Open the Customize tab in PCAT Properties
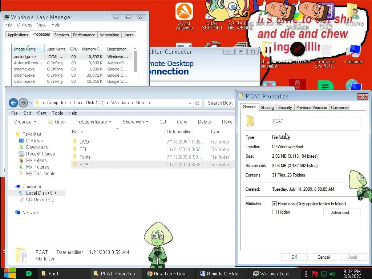This screenshot has height=279, width=372. pyautogui.click(x=340, y=108)
